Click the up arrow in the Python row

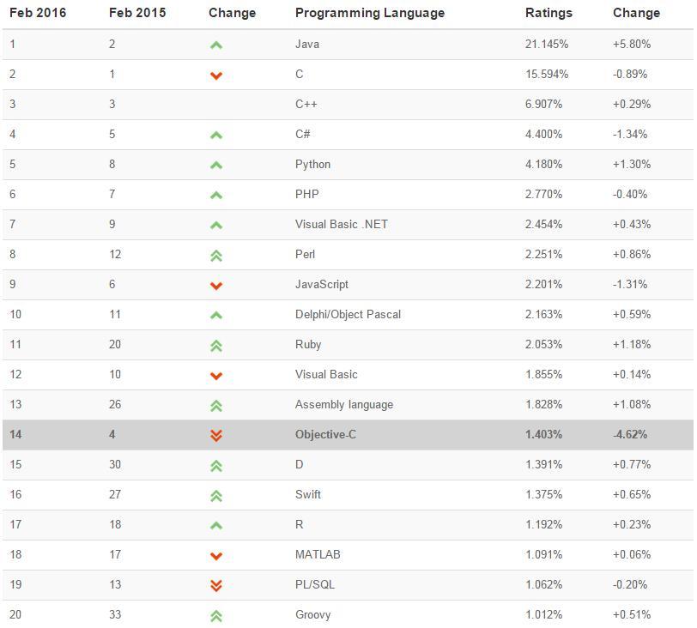[216, 165]
